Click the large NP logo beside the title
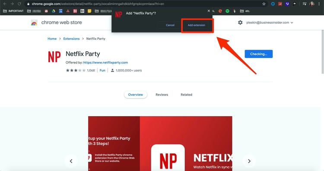Image resolution: width=324 pixels, height=171 pixels. (x=54, y=57)
